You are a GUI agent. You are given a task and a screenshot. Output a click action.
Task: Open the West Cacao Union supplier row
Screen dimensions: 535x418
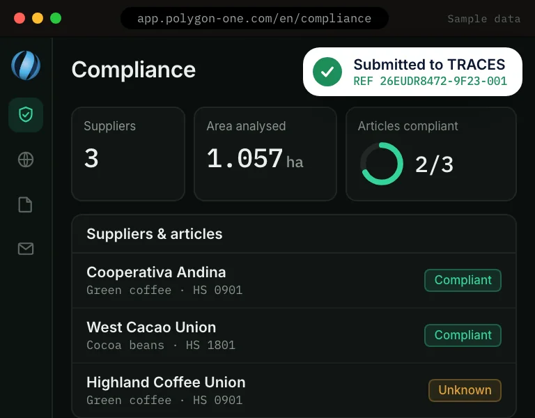click(x=294, y=335)
